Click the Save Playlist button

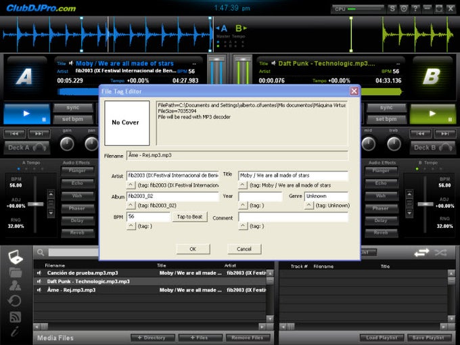(428, 338)
